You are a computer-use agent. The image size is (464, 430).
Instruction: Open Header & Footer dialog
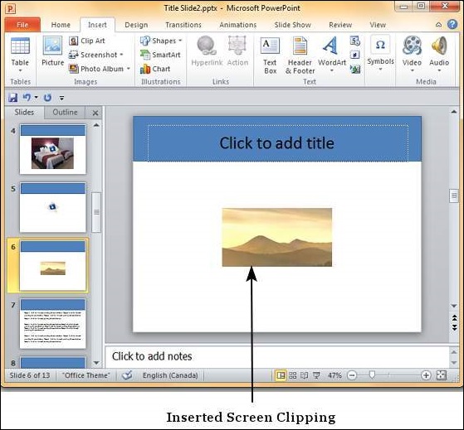tap(300, 55)
